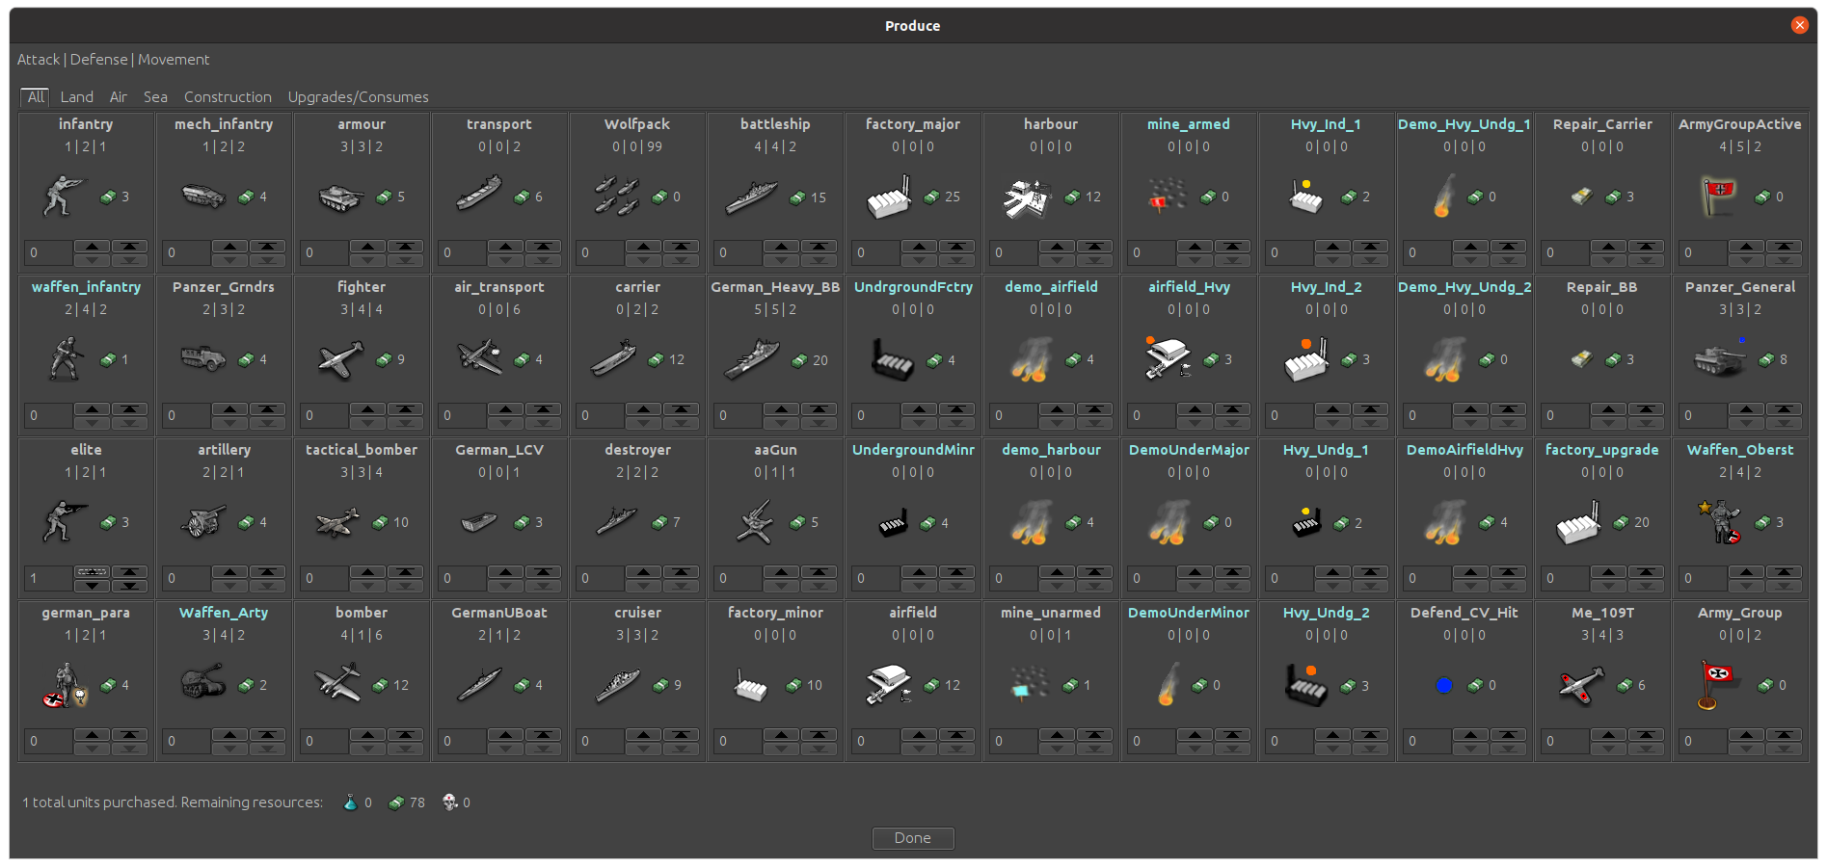The height and width of the screenshot is (868, 1827).
Task: Click the german_para paratrooper icon
Action: [x=66, y=685]
